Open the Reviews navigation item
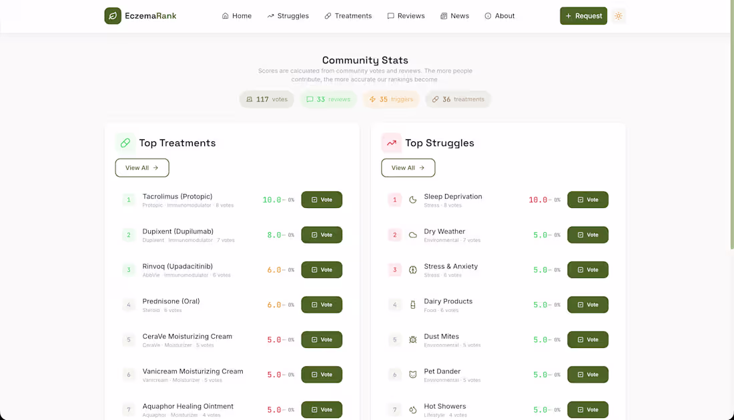 pyautogui.click(x=406, y=16)
